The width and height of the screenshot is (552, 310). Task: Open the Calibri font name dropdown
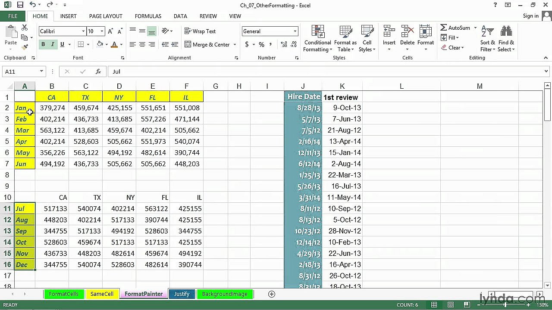coord(83,31)
